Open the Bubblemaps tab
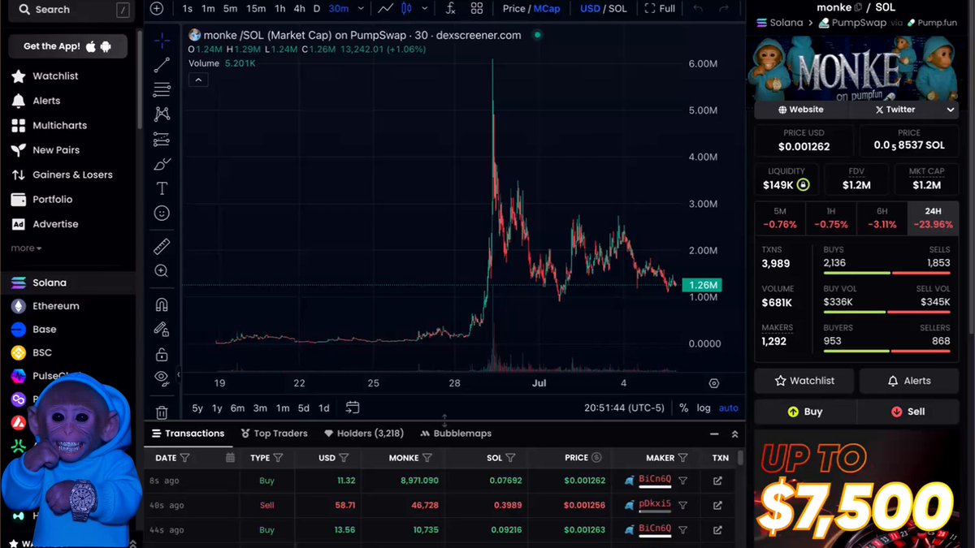Viewport: 975px width, 548px height. (x=456, y=434)
